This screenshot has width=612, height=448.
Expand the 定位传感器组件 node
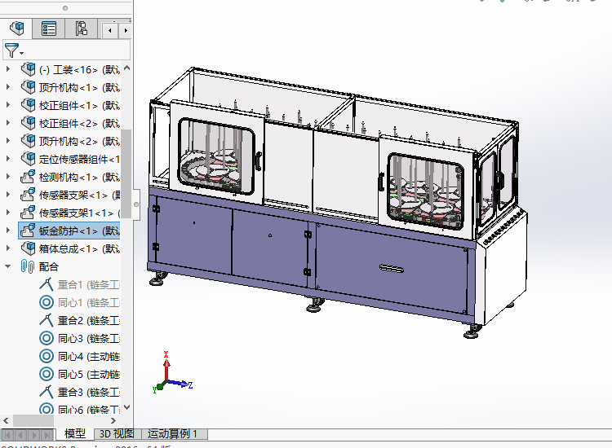[x=8, y=159]
